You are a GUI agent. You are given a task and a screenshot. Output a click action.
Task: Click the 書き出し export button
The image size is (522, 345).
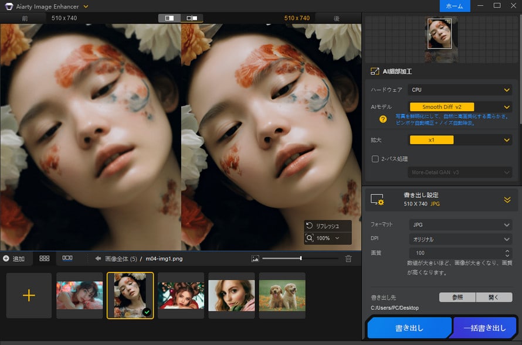[409, 327]
